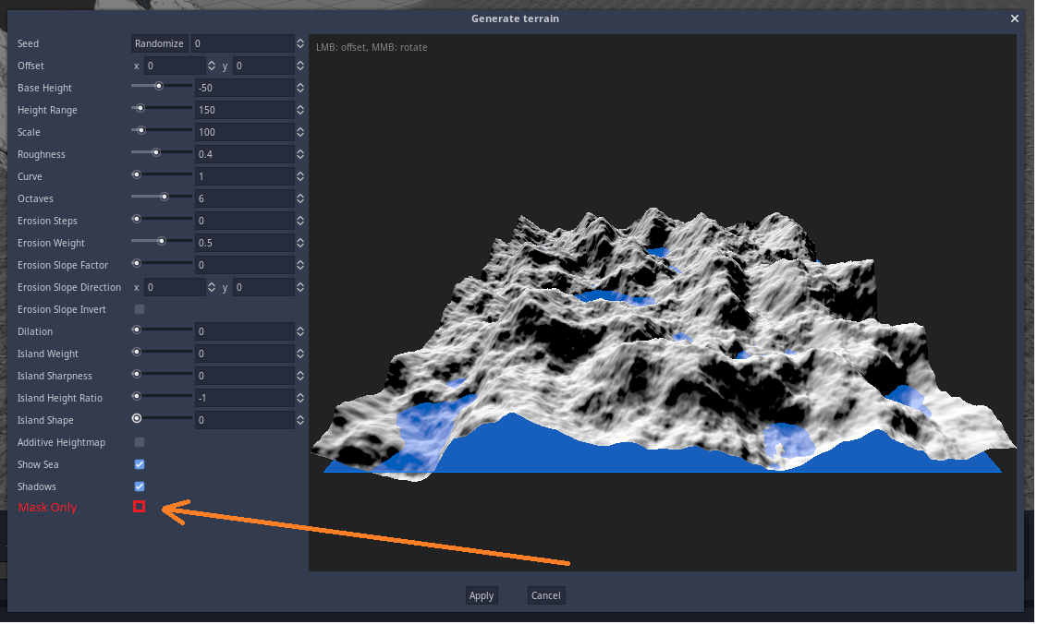Cancel terrain generation
Image resolution: width=1037 pixels, height=624 pixels.
tap(545, 595)
